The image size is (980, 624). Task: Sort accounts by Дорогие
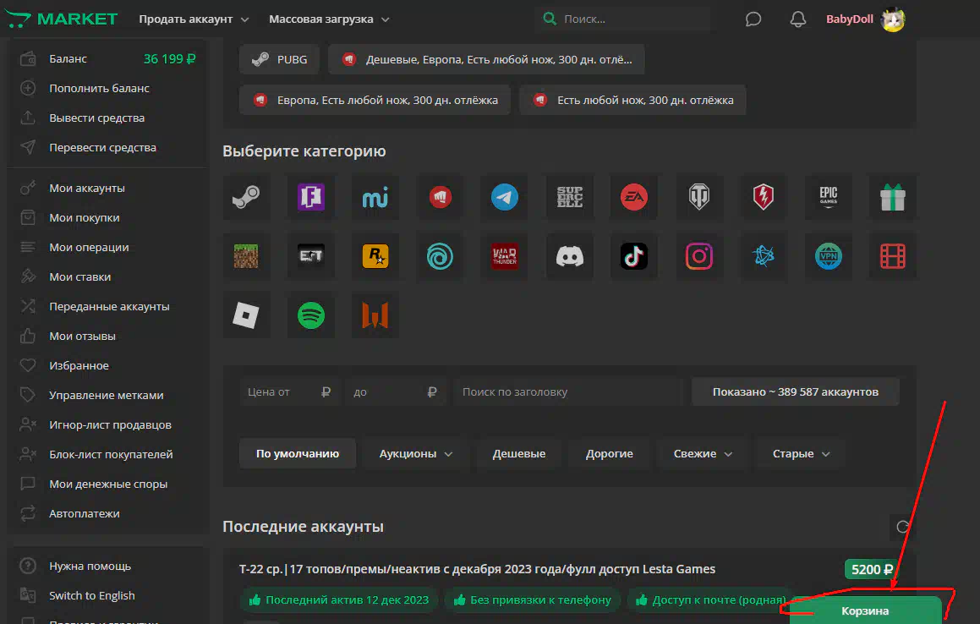(x=610, y=454)
